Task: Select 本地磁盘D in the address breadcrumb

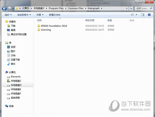Action: point(39,8)
